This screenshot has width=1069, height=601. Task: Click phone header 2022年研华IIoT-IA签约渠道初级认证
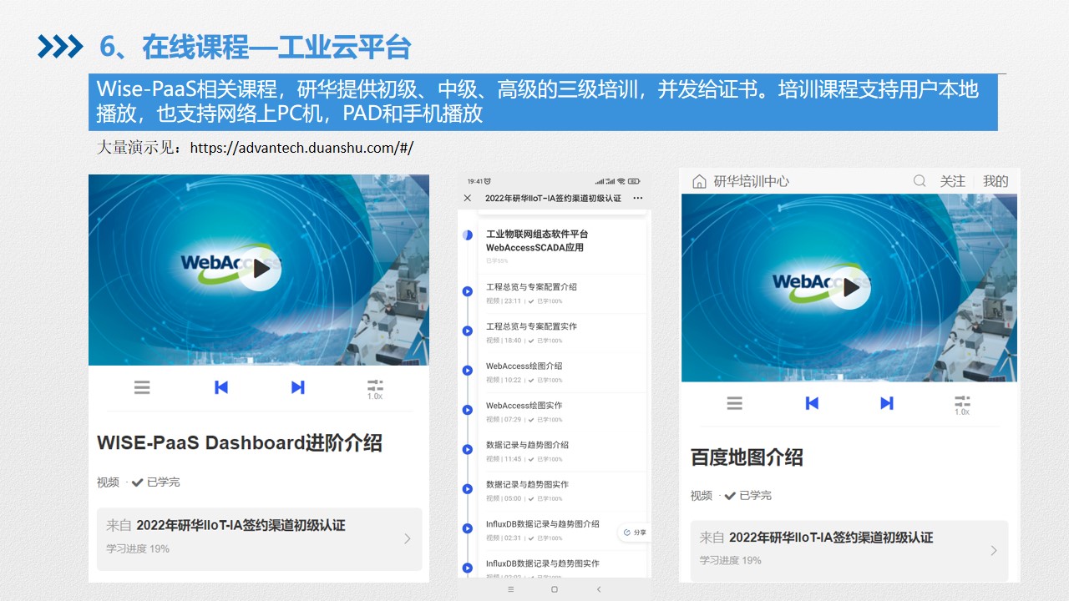tap(553, 199)
